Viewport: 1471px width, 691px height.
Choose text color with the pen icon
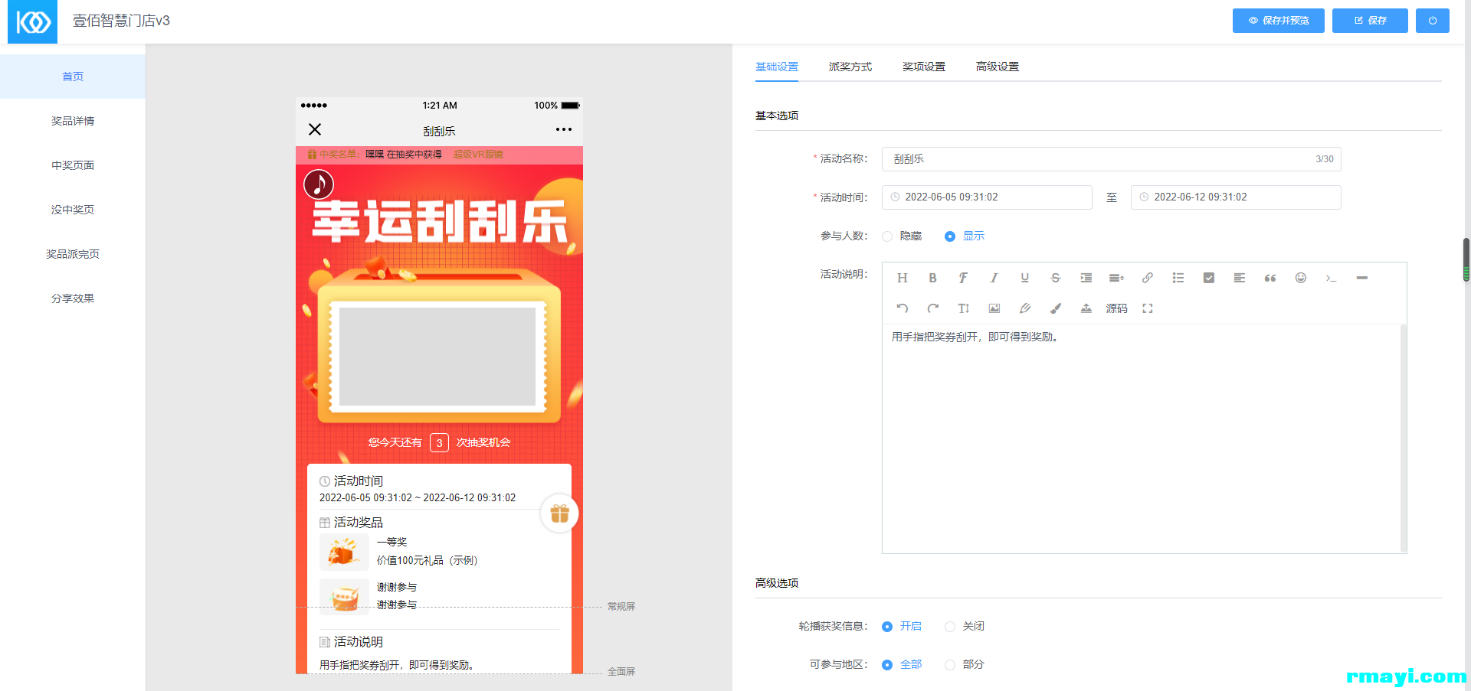[1024, 308]
